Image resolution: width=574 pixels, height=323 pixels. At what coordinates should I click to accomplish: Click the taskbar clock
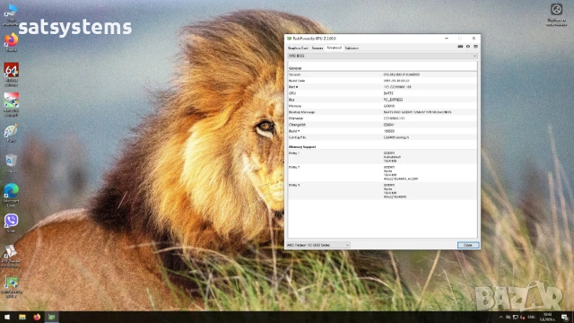[x=548, y=317]
